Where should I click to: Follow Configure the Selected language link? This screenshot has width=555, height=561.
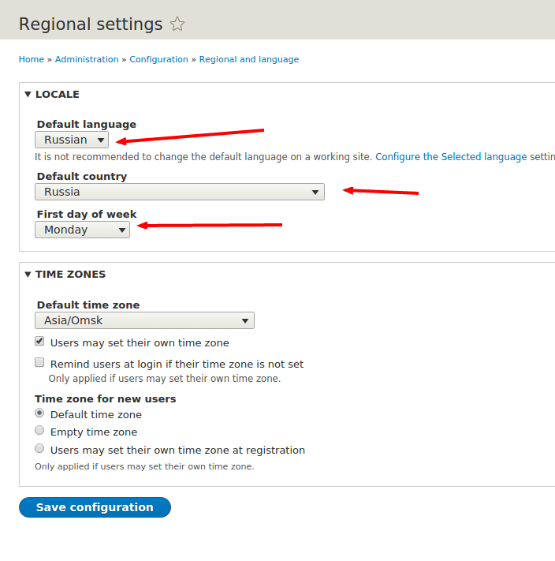pyautogui.click(x=451, y=157)
